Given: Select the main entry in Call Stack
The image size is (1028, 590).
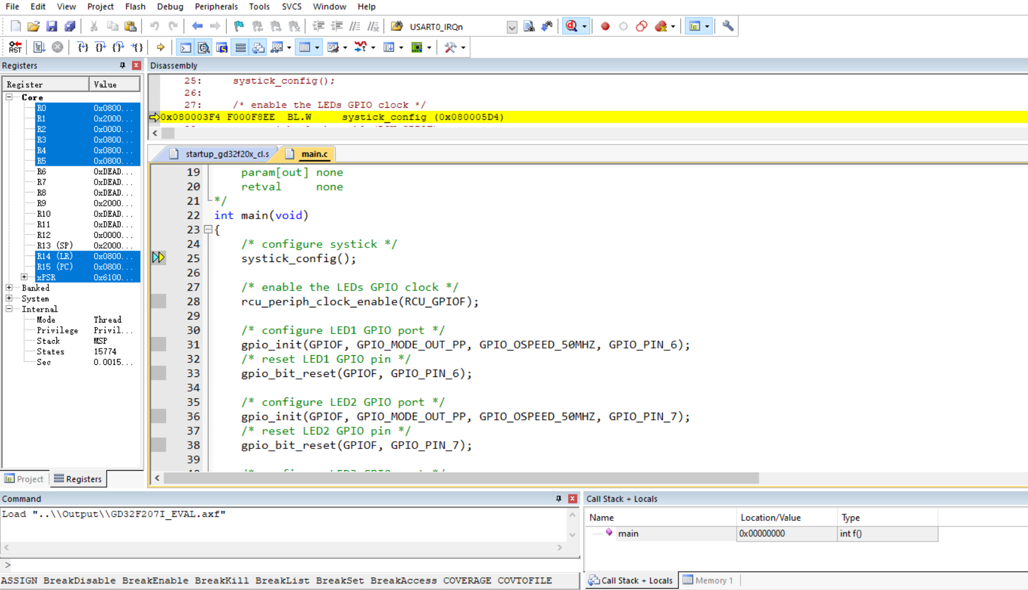Looking at the screenshot, I should [628, 533].
